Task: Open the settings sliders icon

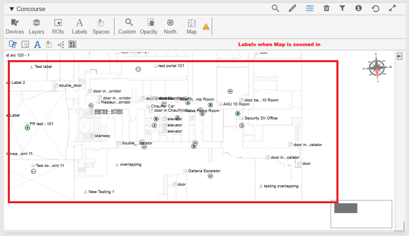Action: (x=310, y=8)
